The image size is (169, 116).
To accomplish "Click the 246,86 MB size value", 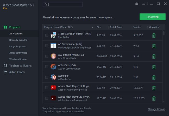I will [102, 56].
